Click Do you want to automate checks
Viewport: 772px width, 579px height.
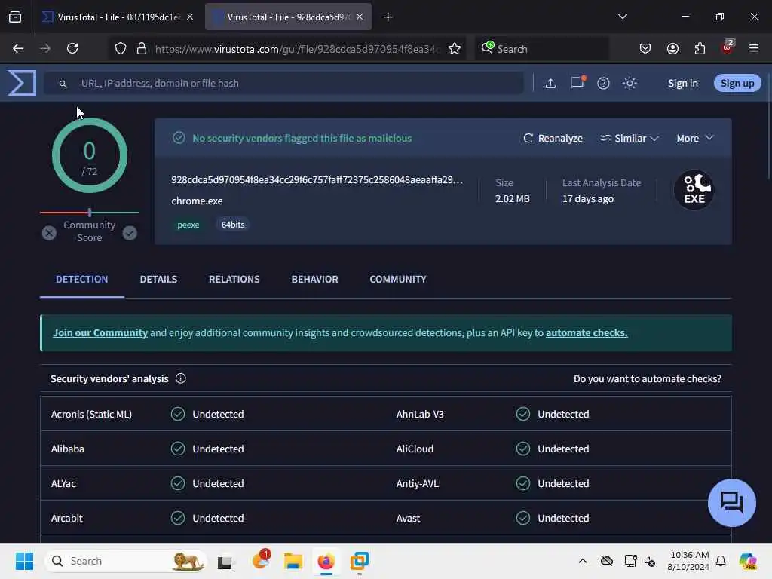[648, 378]
